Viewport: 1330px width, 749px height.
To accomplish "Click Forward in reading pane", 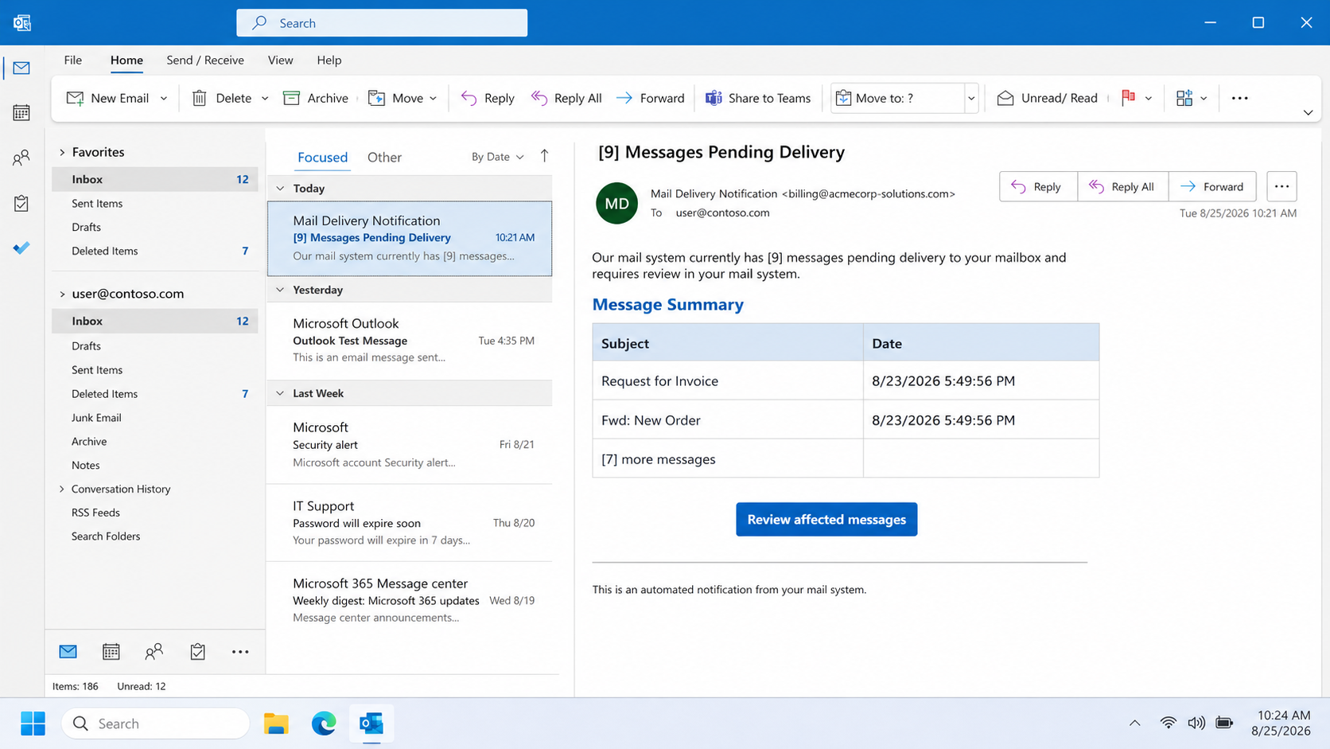I will [1212, 186].
